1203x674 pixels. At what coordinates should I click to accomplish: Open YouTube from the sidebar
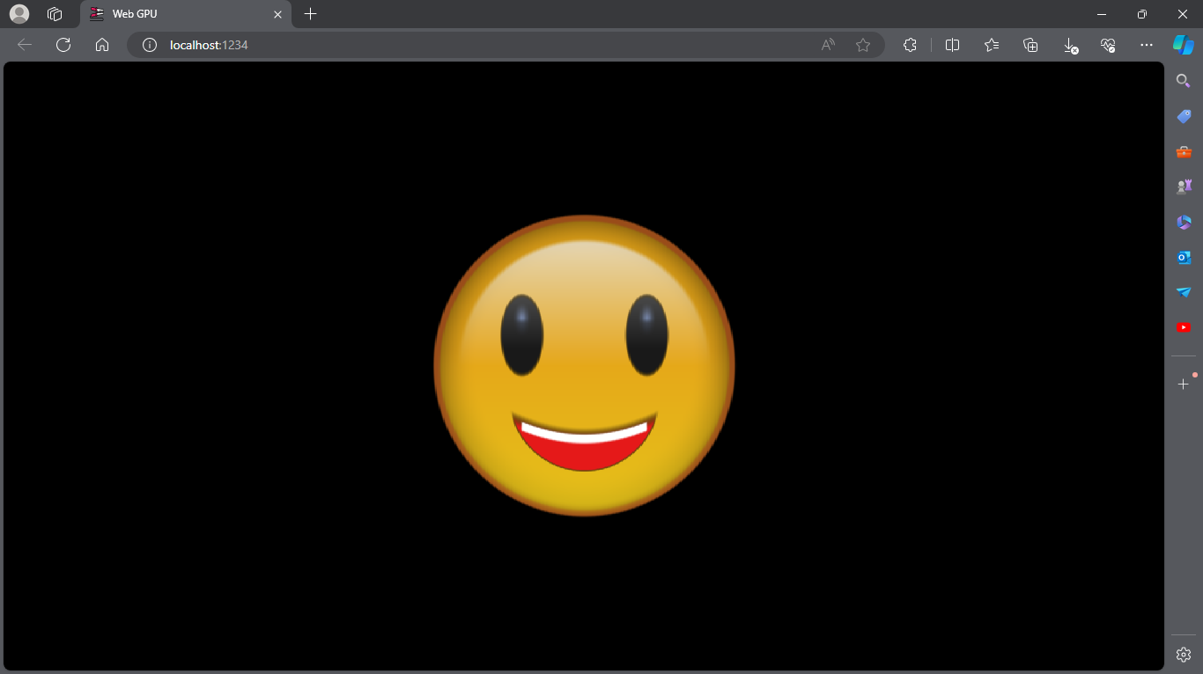tap(1183, 326)
